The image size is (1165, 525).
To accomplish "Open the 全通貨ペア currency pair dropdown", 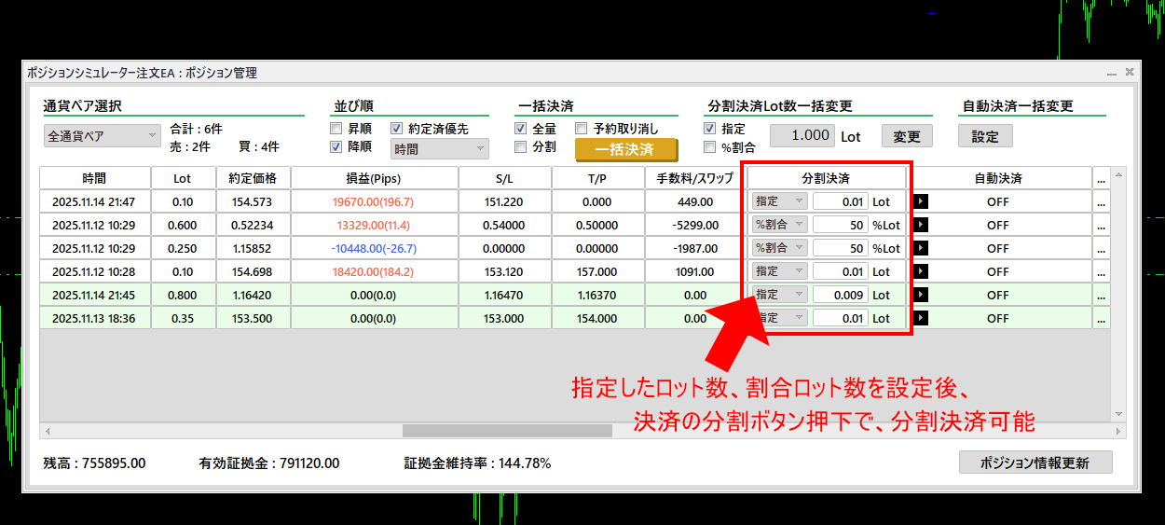I will point(103,136).
